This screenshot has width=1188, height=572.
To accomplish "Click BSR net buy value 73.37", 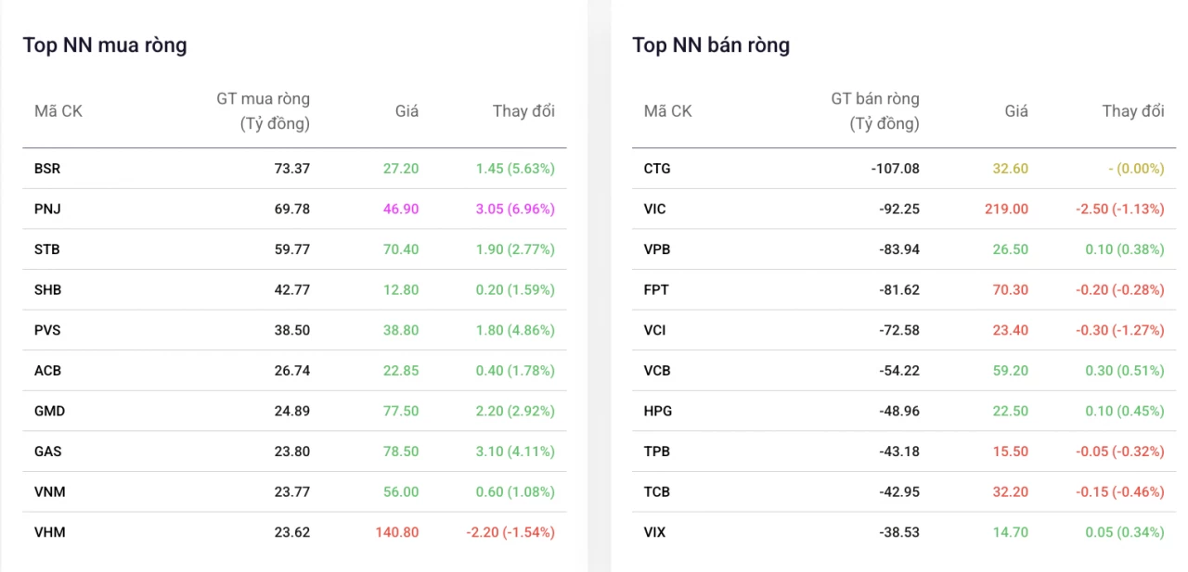I will [x=292, y=169].
